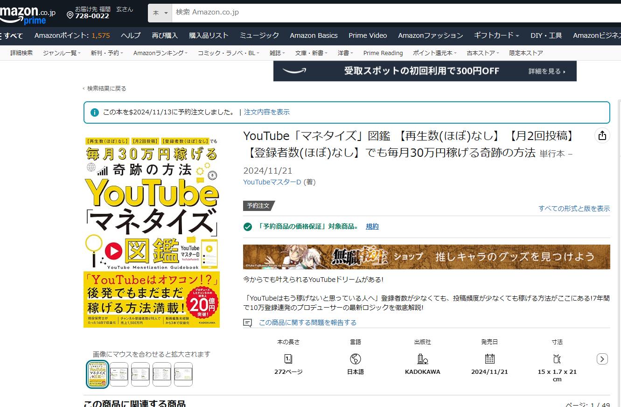Open Amazonファッション link
The height and width of the screenshot is (407, 621).
(x=430, y=35)
